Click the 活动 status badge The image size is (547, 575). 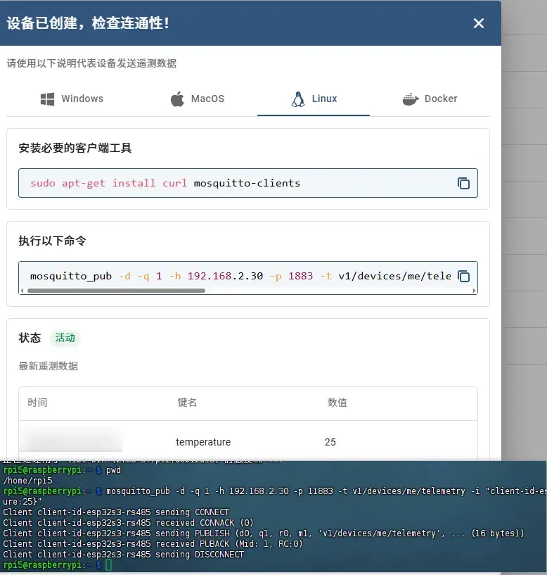65,338
